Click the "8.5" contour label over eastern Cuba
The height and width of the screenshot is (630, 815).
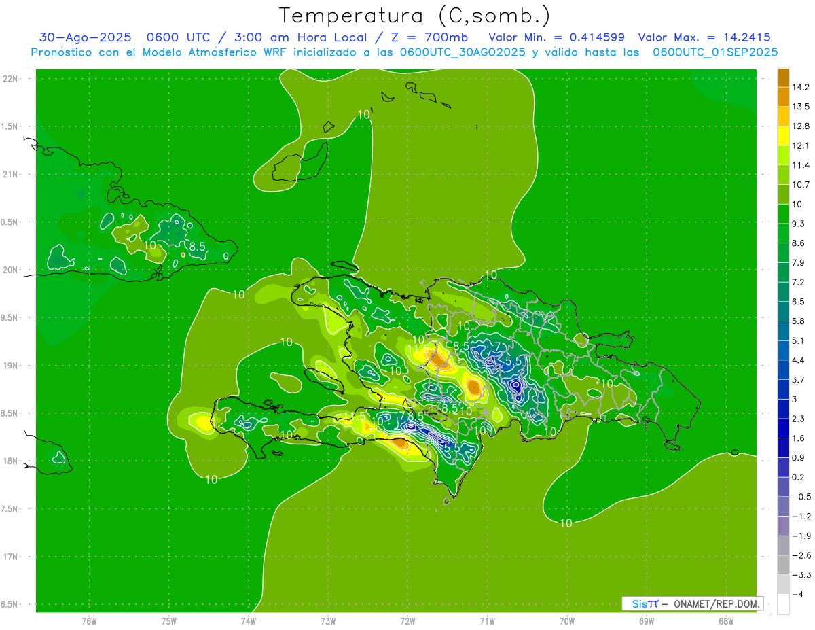coord(197,247)
